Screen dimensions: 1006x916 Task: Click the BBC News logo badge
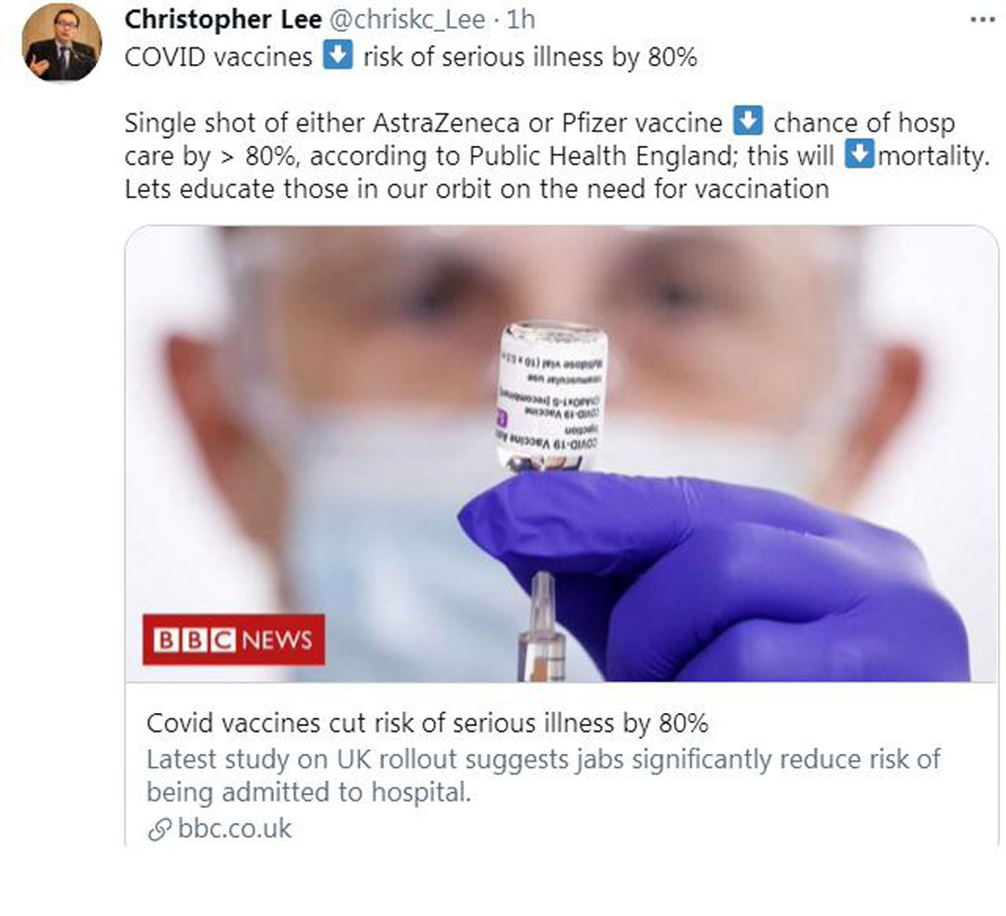234,640
